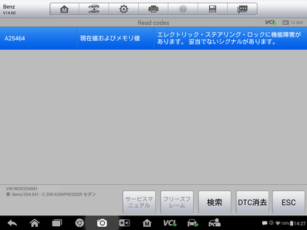
Task: Open VCL manager in bottom bar
Action: (x=169, y=223)
